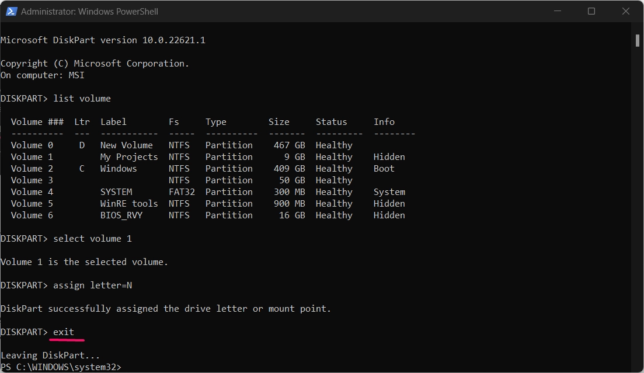Click the 'Ltr' column header

pyautogui.click(x=82, y=122)
